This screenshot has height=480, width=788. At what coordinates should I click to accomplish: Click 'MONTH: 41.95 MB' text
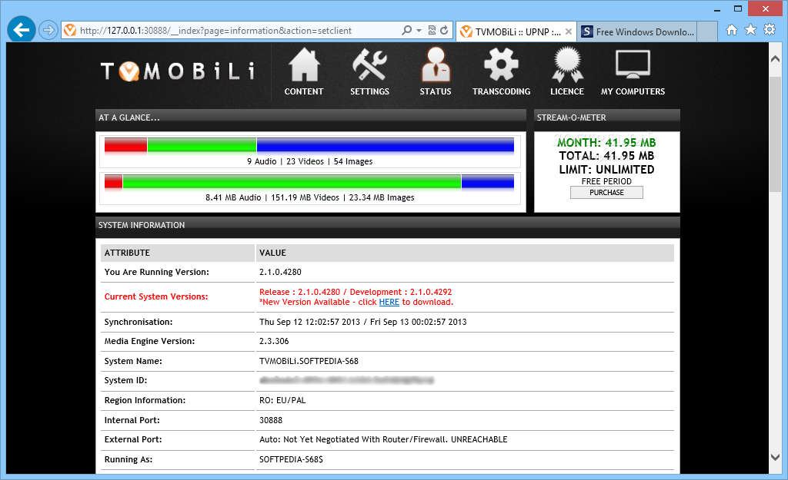click(x=606, y=142)
